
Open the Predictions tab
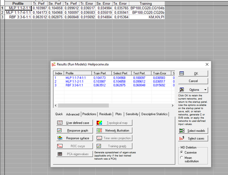90,114
